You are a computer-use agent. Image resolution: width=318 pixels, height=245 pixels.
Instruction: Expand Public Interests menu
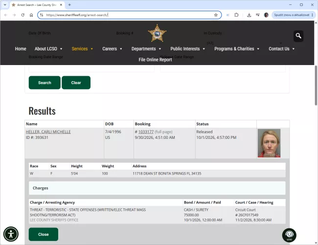[x=187, y=49]
